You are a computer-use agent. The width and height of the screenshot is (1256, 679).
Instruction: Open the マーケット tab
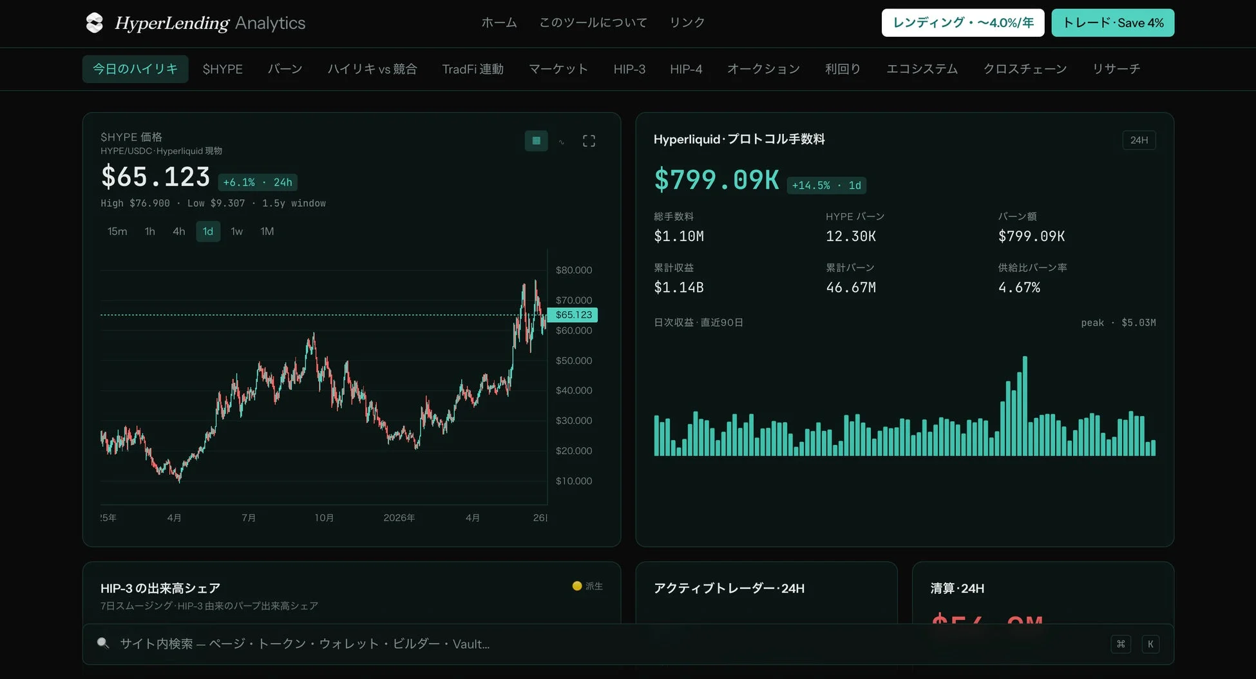[x=558, y=69]
